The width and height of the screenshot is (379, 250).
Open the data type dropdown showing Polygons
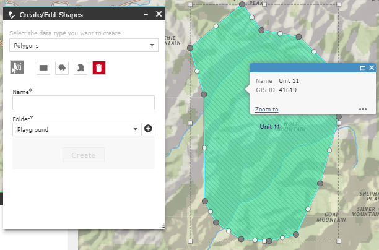click(x=84, y=45)
